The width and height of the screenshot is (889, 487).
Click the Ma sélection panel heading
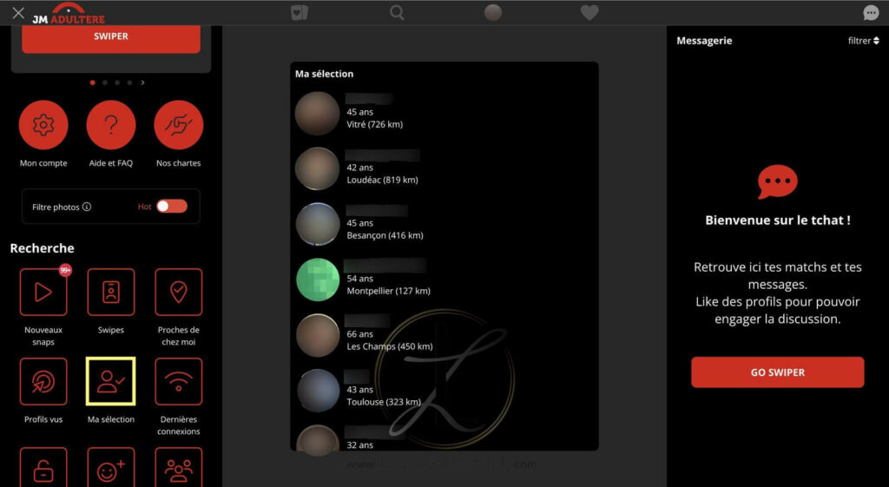pos(325,74)
